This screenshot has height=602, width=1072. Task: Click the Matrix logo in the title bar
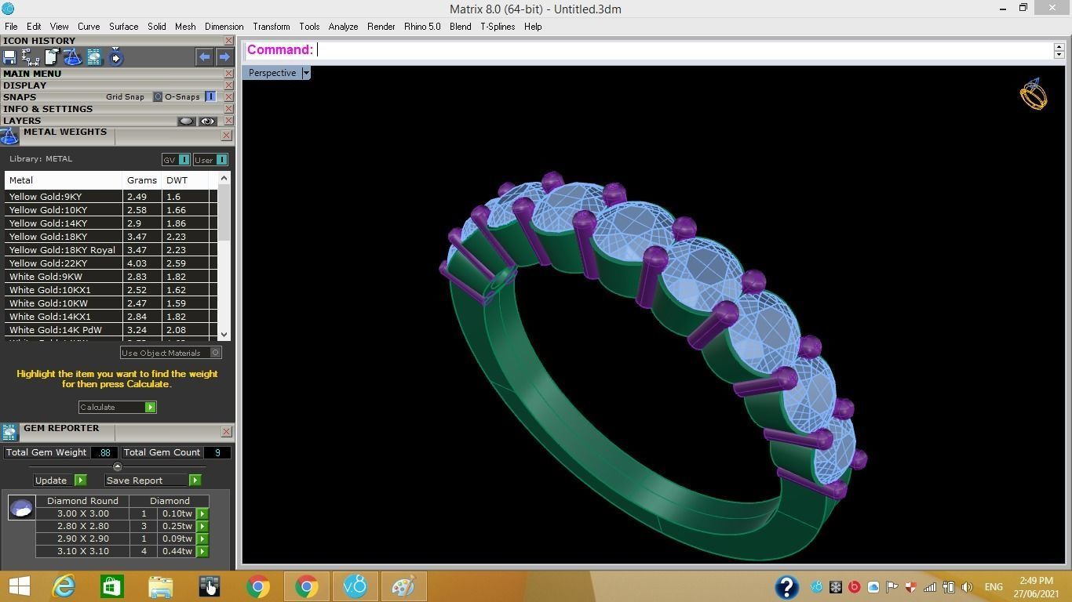[8, 9]
